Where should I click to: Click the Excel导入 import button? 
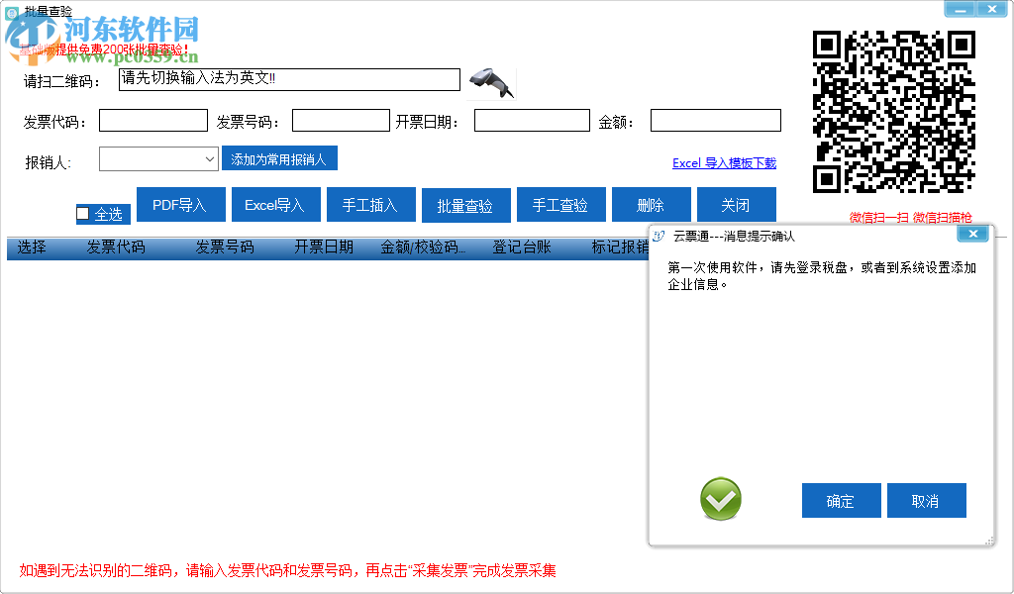[x=275, y=204]
